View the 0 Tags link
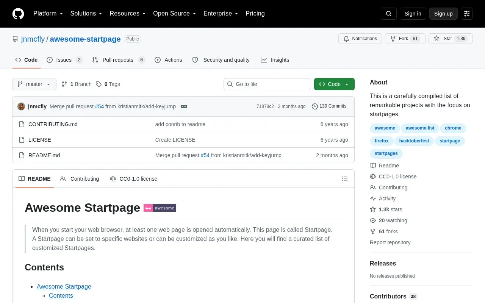 click(108, 84)
